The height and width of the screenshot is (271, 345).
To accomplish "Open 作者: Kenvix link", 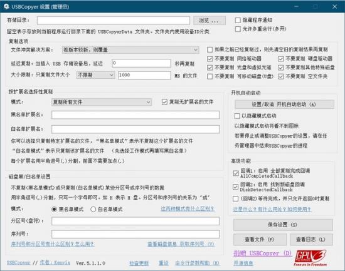I will click(x=55, y=263).
